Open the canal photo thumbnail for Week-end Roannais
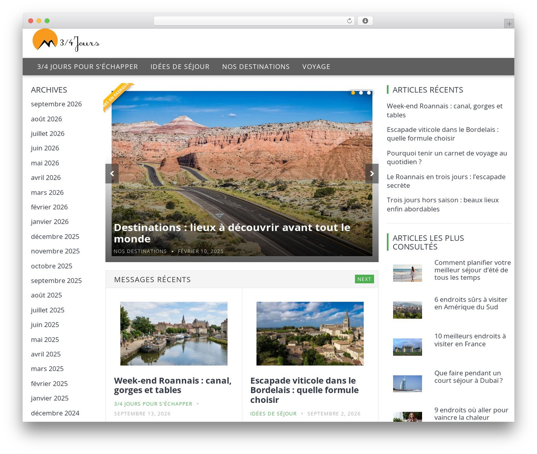Viewport: 537px width, 454px height. [x=174, y=333]
